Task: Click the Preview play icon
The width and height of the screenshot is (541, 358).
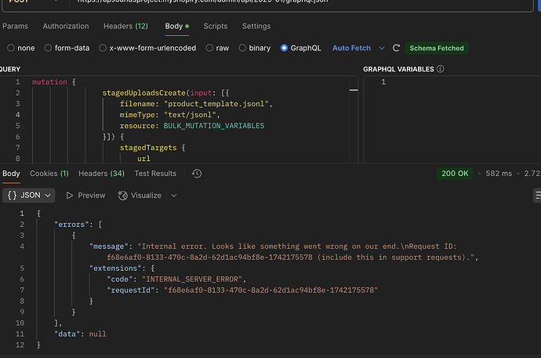Action: pyautogui.click(x=71, y=195)
